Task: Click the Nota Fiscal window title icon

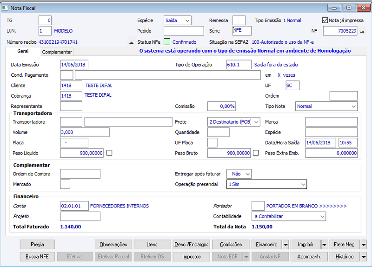Action: 5,8
